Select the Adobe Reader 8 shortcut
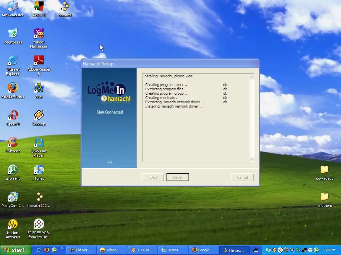Viewport: 341px width, 255px height. pos(39,65)
